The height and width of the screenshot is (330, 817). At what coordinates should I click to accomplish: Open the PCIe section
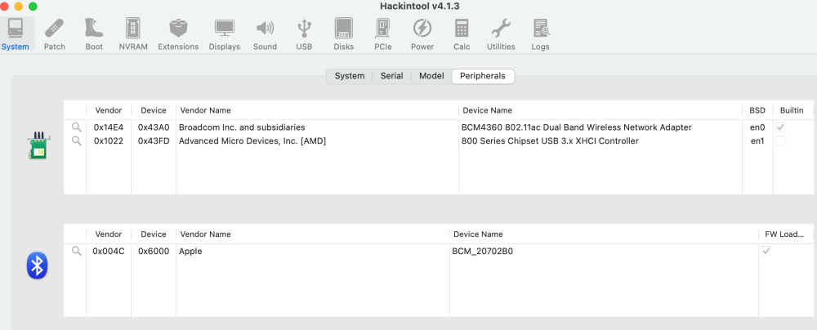[382, 33]
